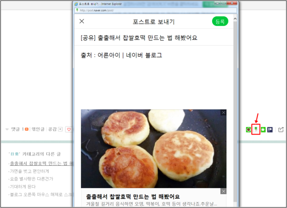This screenshot has height=208, width=287.
Task: Open the 엮인글 trackback link
Action: click(x=38, y=129)
